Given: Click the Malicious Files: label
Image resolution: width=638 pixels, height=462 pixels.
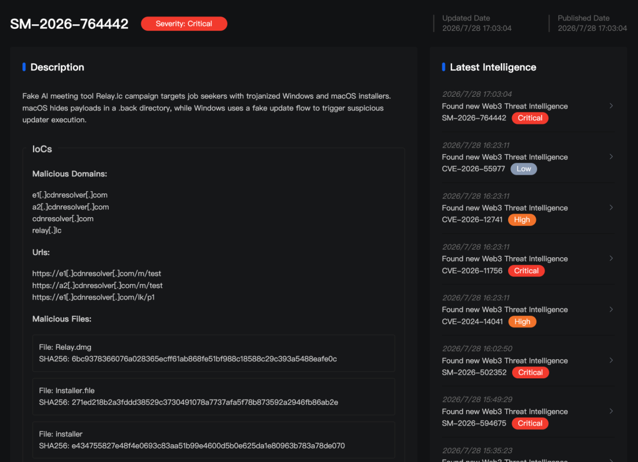Looking at the screenshot, I should click(x=62, y=319).
